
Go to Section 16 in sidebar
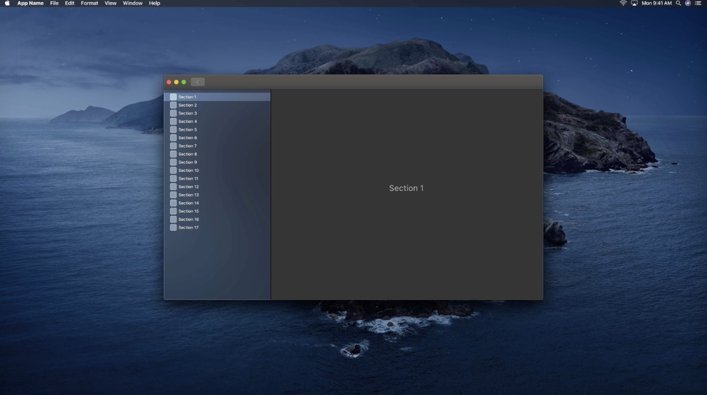click(188, 219)
